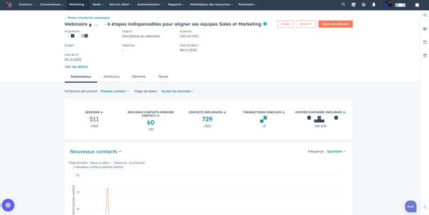Open the Contacts navigation menu

click(x=26, y=5)
